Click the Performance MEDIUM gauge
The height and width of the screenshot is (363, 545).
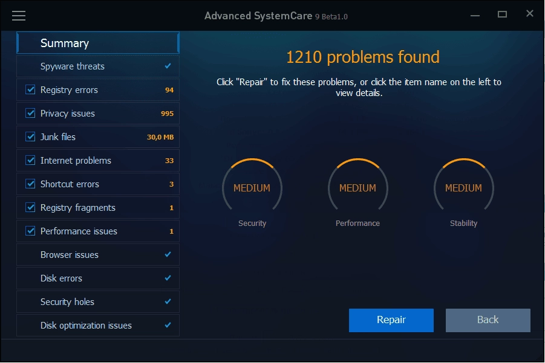(358, 185)
